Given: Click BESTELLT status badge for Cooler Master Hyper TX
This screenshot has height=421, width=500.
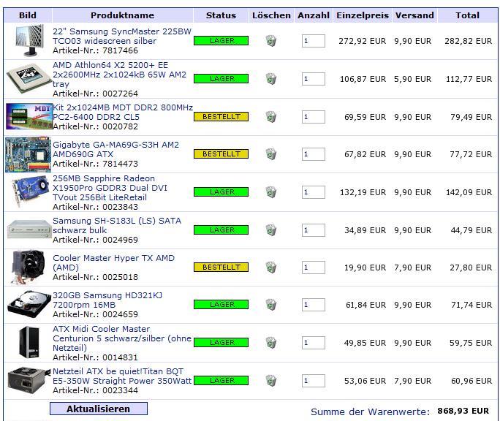Looking at the screenshot, I should [221, 268].
